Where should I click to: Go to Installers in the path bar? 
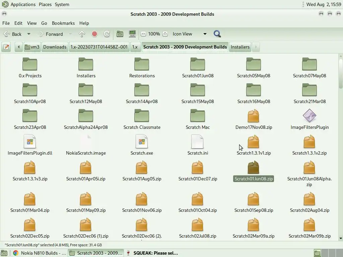240,47
